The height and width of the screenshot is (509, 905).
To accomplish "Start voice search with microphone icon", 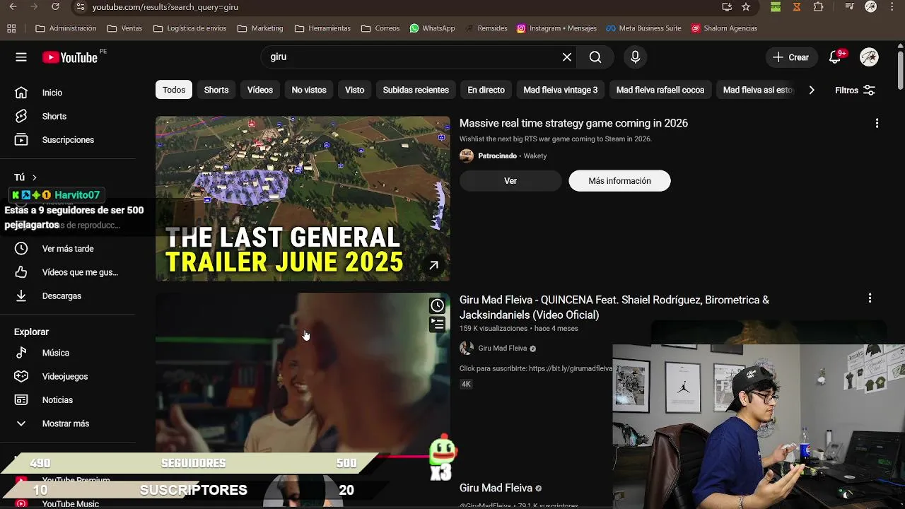I will tap(635, 57).
